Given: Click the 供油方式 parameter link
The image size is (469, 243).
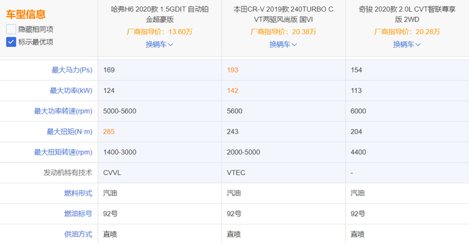Looking at the screenshot, I should point(78,235).
